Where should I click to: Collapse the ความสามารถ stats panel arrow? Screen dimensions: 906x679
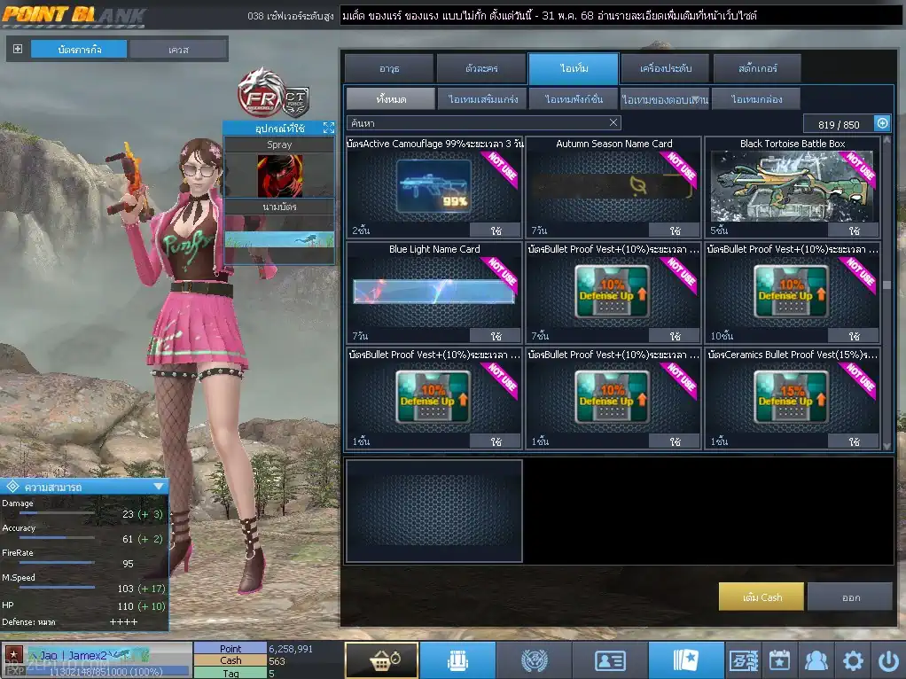pos(159,487)
